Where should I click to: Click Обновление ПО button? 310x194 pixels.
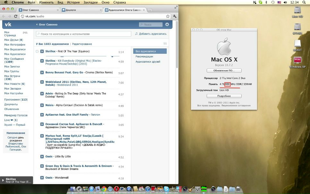(x=224, y=70)
